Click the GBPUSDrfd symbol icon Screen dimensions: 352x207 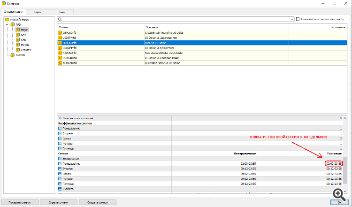coord(60,33)
